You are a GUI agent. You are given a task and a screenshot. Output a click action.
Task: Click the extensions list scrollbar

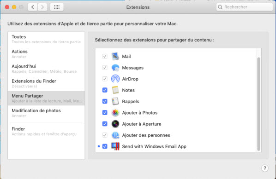(258, 104)
